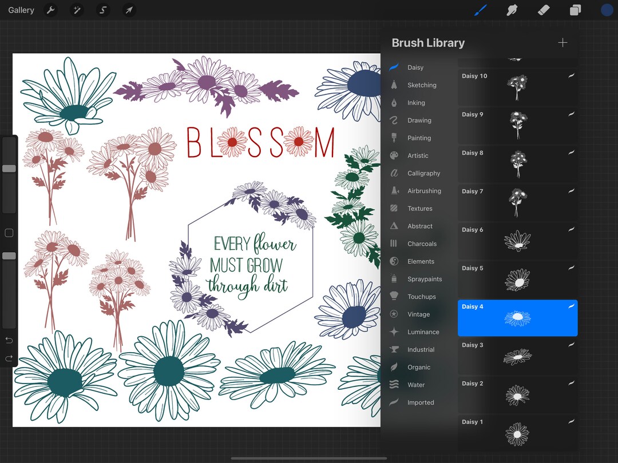Select the Adjustments magic wand tool
This screenshot has height=463, width=618.
[x=77, y=10]
